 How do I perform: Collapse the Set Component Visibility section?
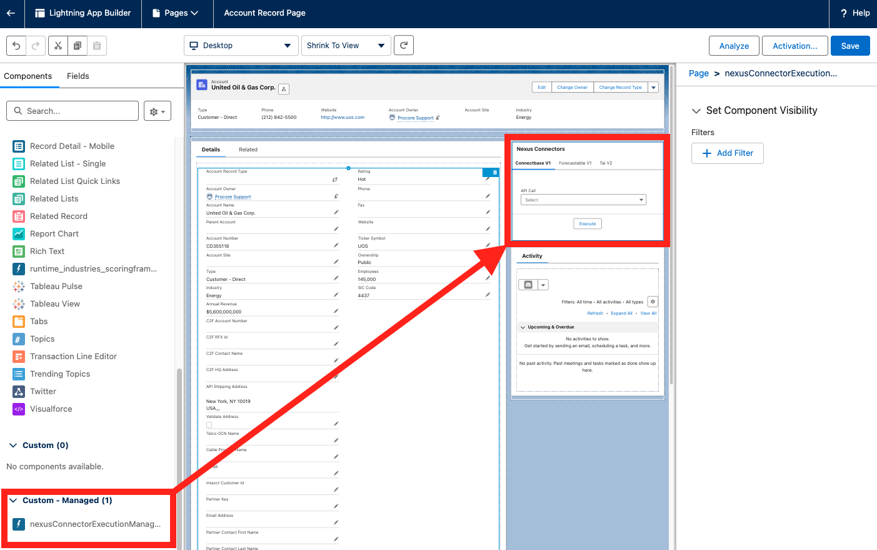point(696,111)
